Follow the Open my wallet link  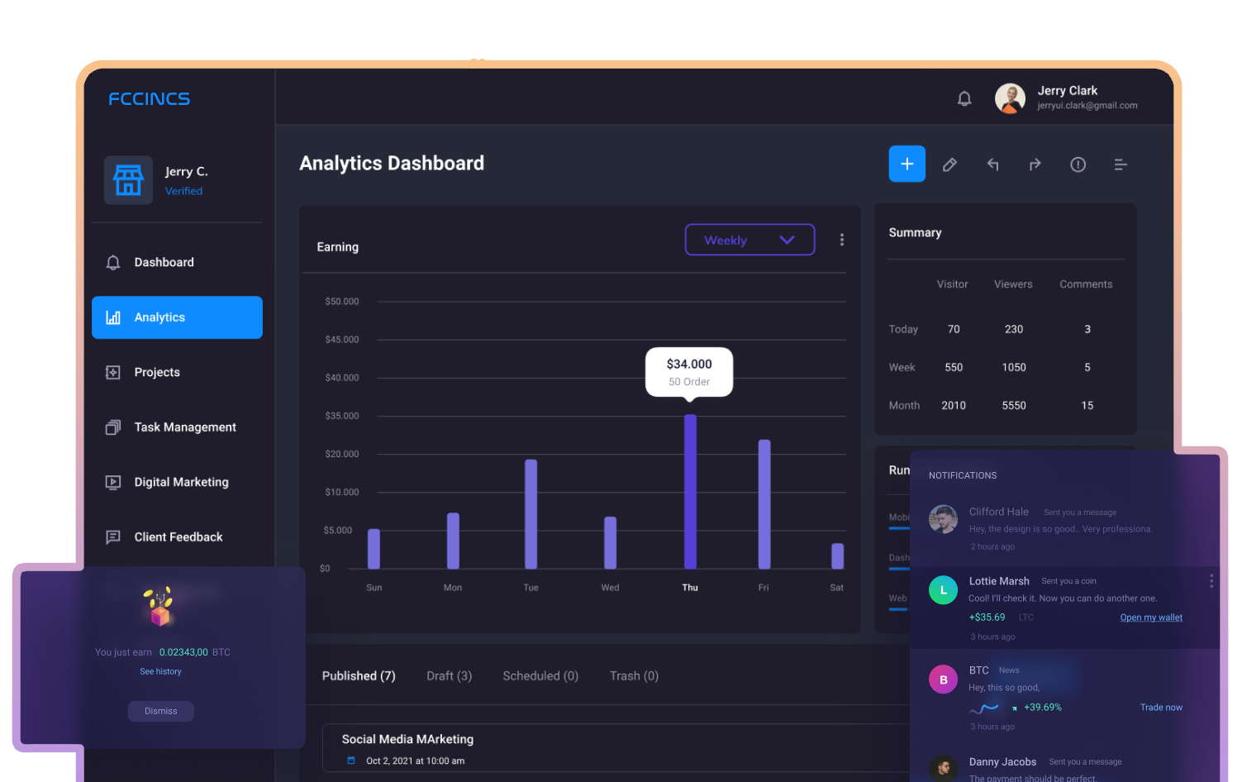1150,617
